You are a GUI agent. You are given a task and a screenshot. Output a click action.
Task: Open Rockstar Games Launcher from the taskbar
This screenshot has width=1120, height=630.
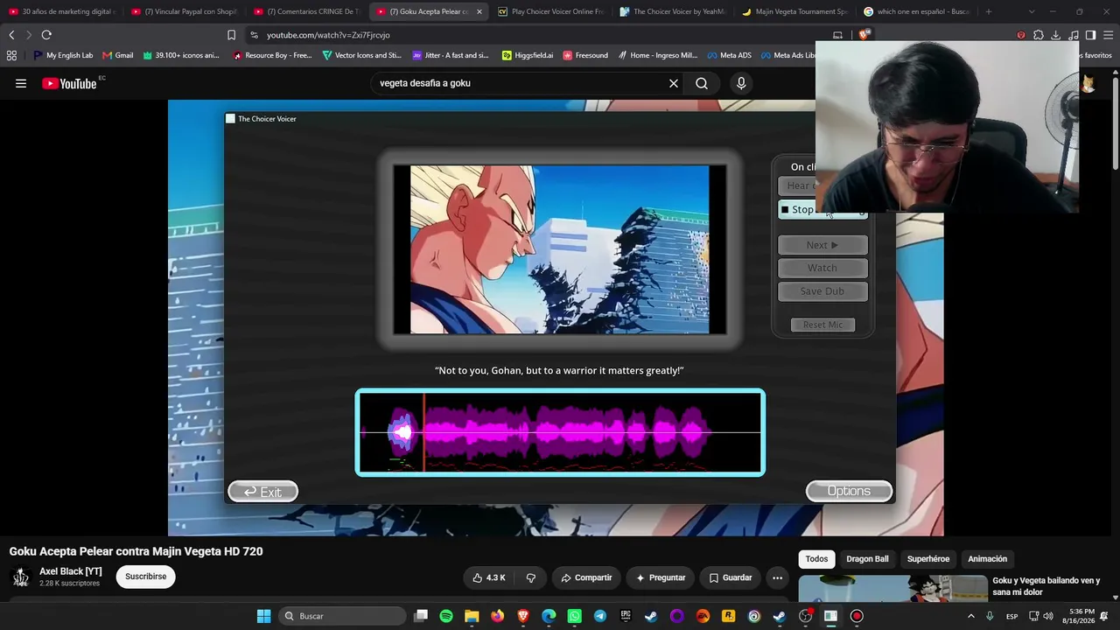pos(728,616)
